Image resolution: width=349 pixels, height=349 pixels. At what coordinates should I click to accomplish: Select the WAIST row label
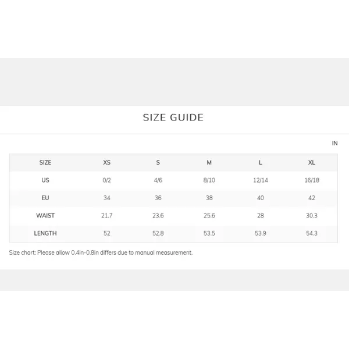[x=45, y=215]
